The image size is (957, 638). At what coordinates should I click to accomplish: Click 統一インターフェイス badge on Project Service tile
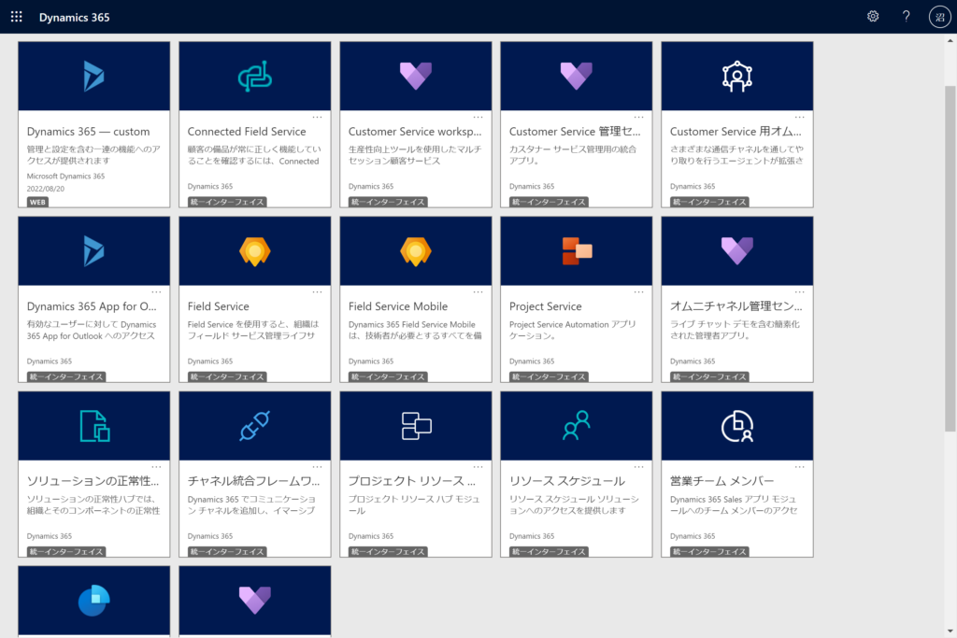tap(548, 377)
